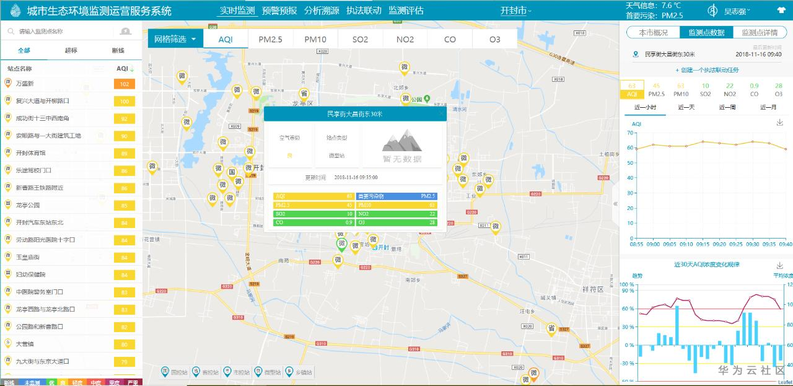Select the 近一周 time range
793x386 pixels.
tap(727, 107)
